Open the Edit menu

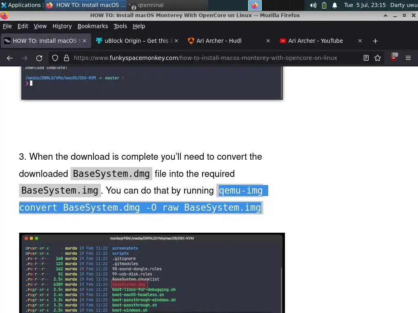point(23,26)
